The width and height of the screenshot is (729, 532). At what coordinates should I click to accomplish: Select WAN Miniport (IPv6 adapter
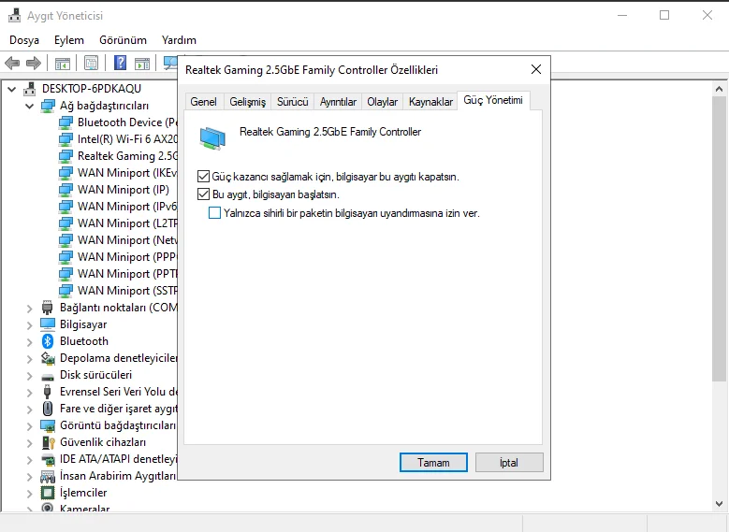click(118, 207)
